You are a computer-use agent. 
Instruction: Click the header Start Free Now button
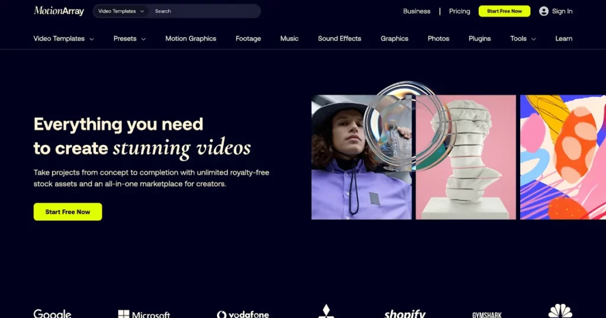pyautogui.click(x=504, y=11)
